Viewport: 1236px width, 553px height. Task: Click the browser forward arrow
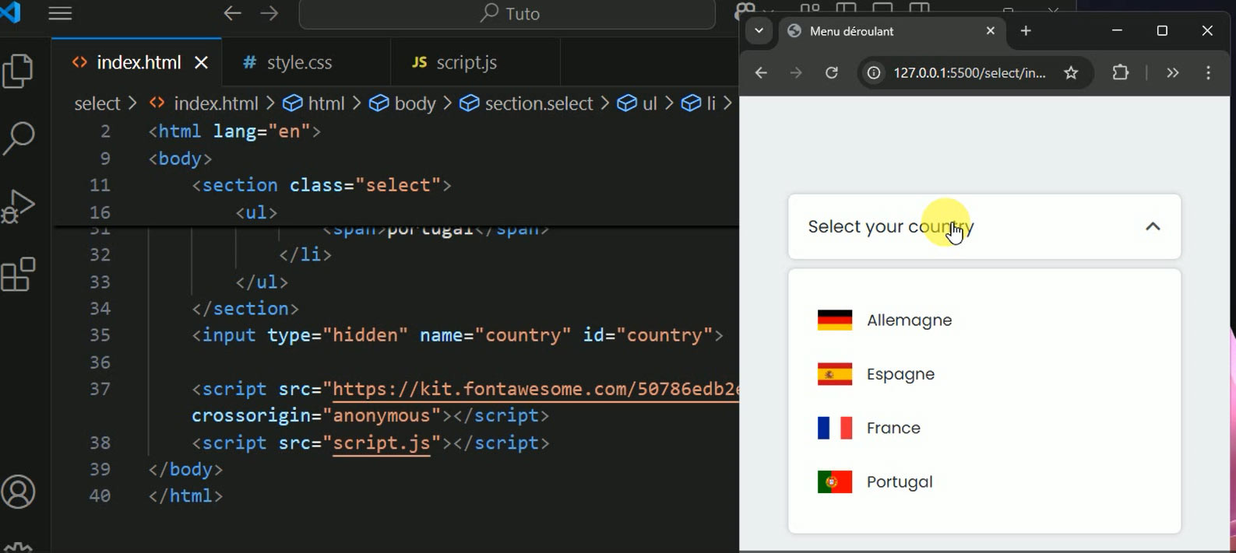click(x=796, y=72)
